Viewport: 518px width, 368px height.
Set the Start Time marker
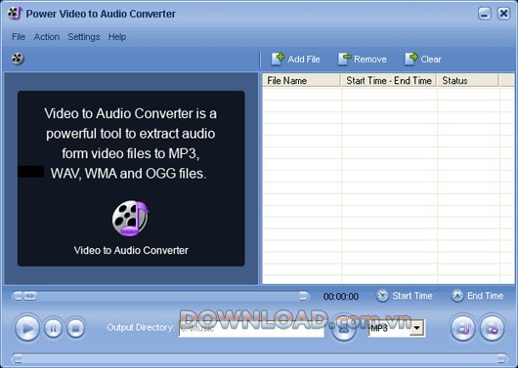click(x=405, y=296)
